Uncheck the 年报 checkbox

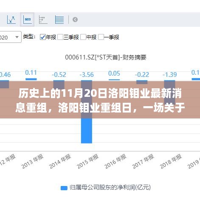[42, 37]
